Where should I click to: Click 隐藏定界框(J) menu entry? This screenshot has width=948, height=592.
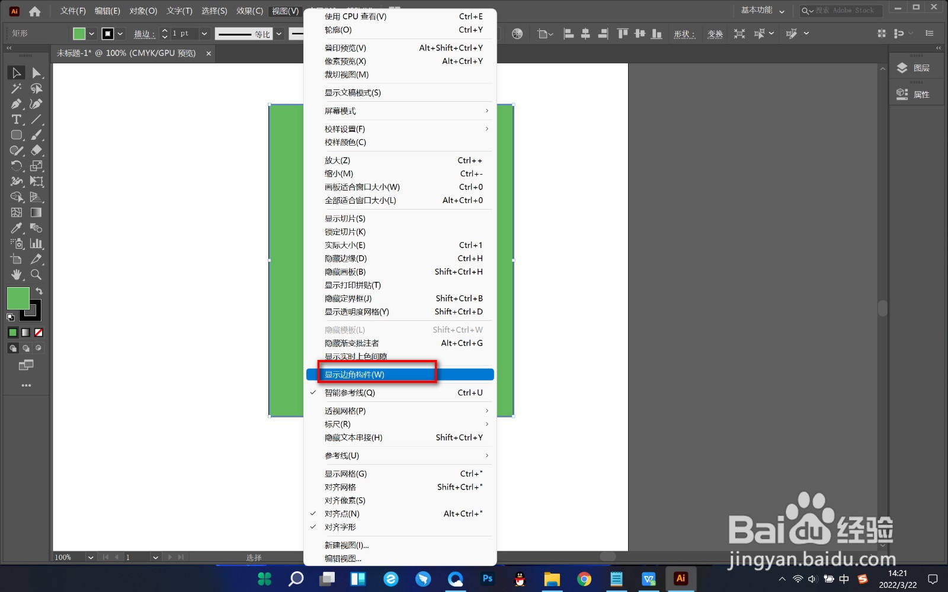pyautogui.click(x=400, y=298)
